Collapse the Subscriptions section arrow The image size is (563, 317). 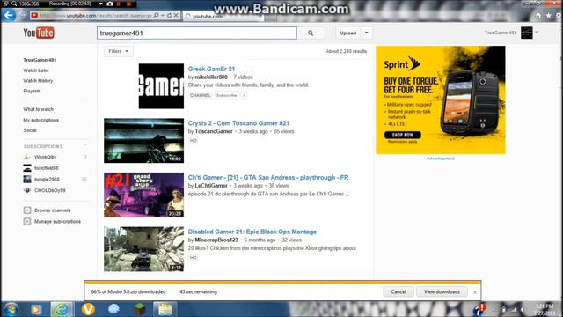pos(85,145)
